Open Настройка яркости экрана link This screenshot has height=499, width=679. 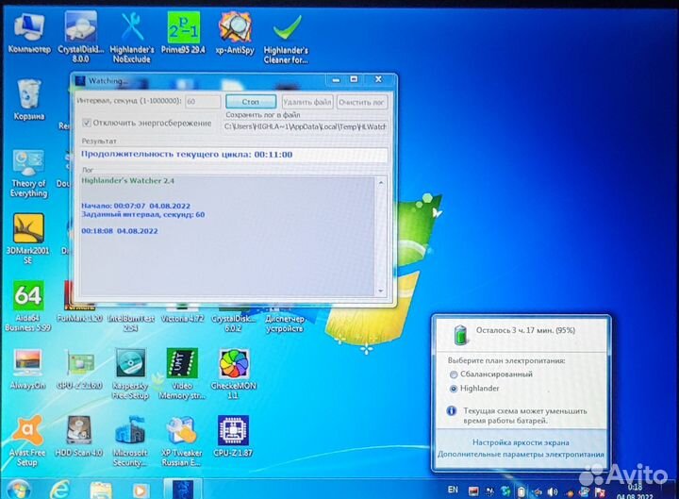(x=521, y=442)
